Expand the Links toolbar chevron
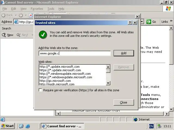This screenshot has height=130, width=174. (x=171, y=21)
